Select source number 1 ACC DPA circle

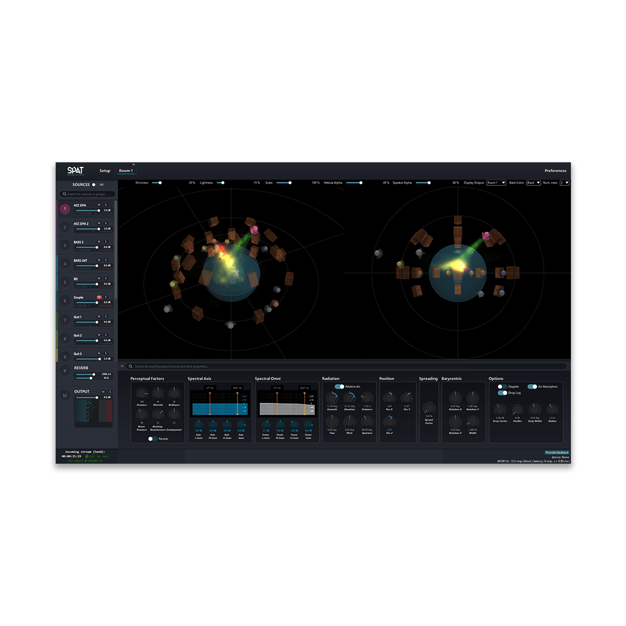[x=65, y=209]
